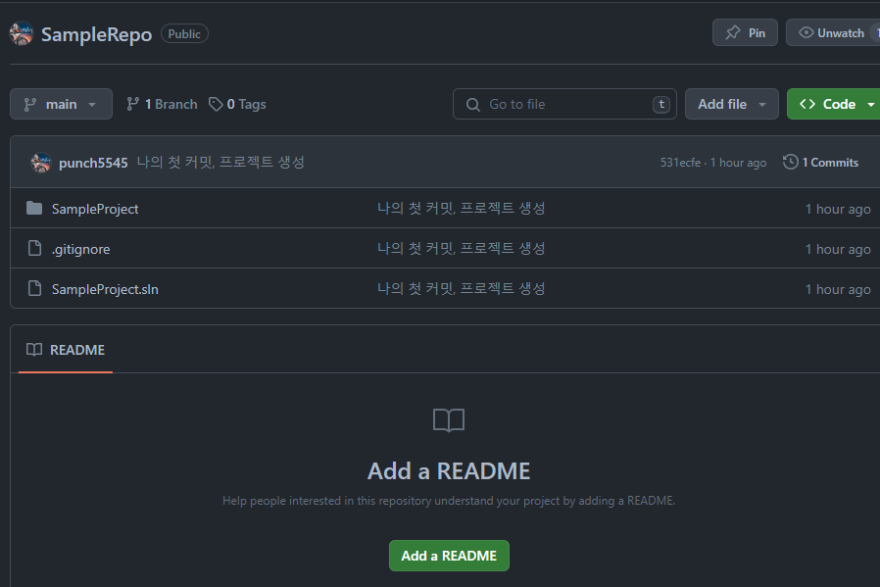
Task: Click the tag icon beside 0 Tags
Action: (x=216, y=104)
